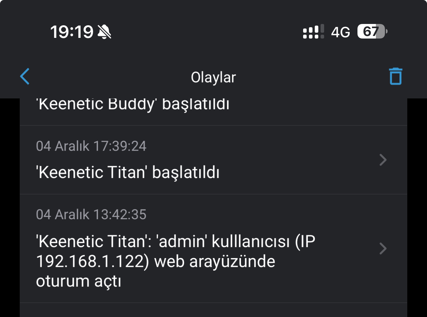
Task: Tap 'web arayüzünde' text in login event
Action: click(x=215, y=261)
